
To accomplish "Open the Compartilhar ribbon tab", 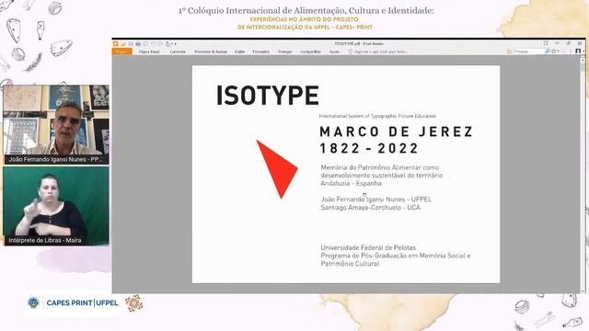I will (x=311, y=51).
